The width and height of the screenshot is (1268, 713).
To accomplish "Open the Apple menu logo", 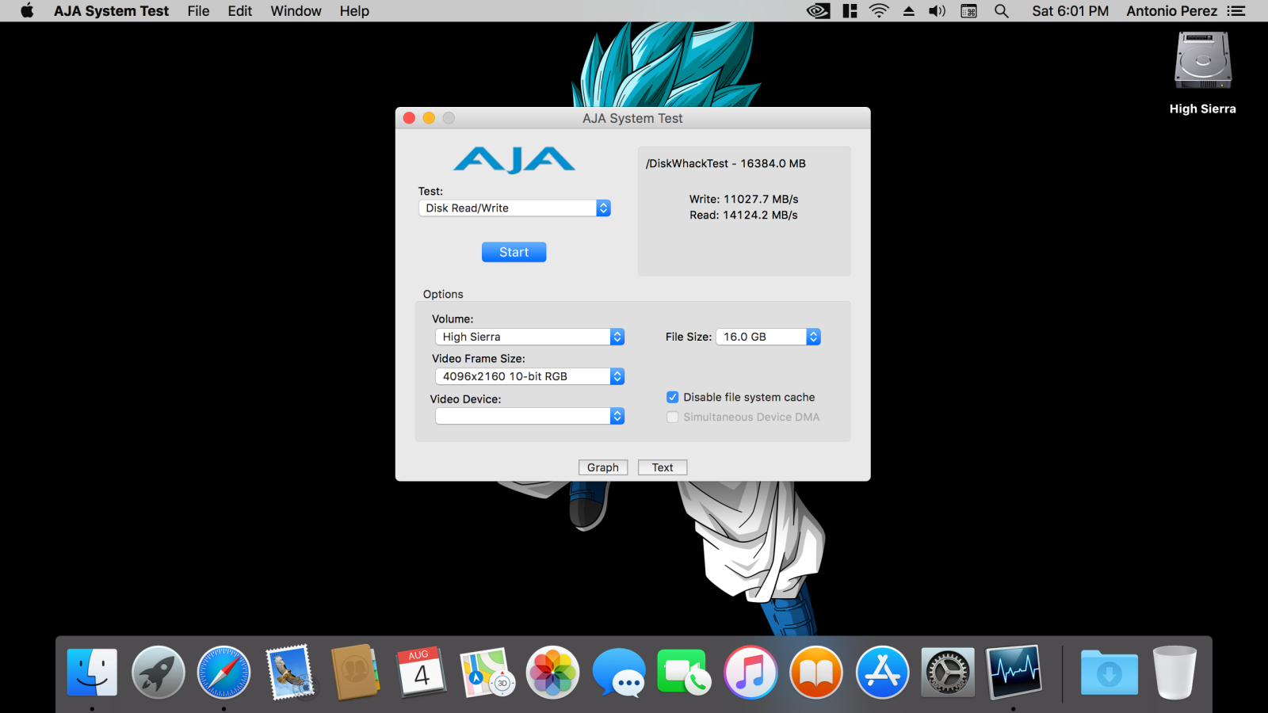I will [x=27, y=11].
